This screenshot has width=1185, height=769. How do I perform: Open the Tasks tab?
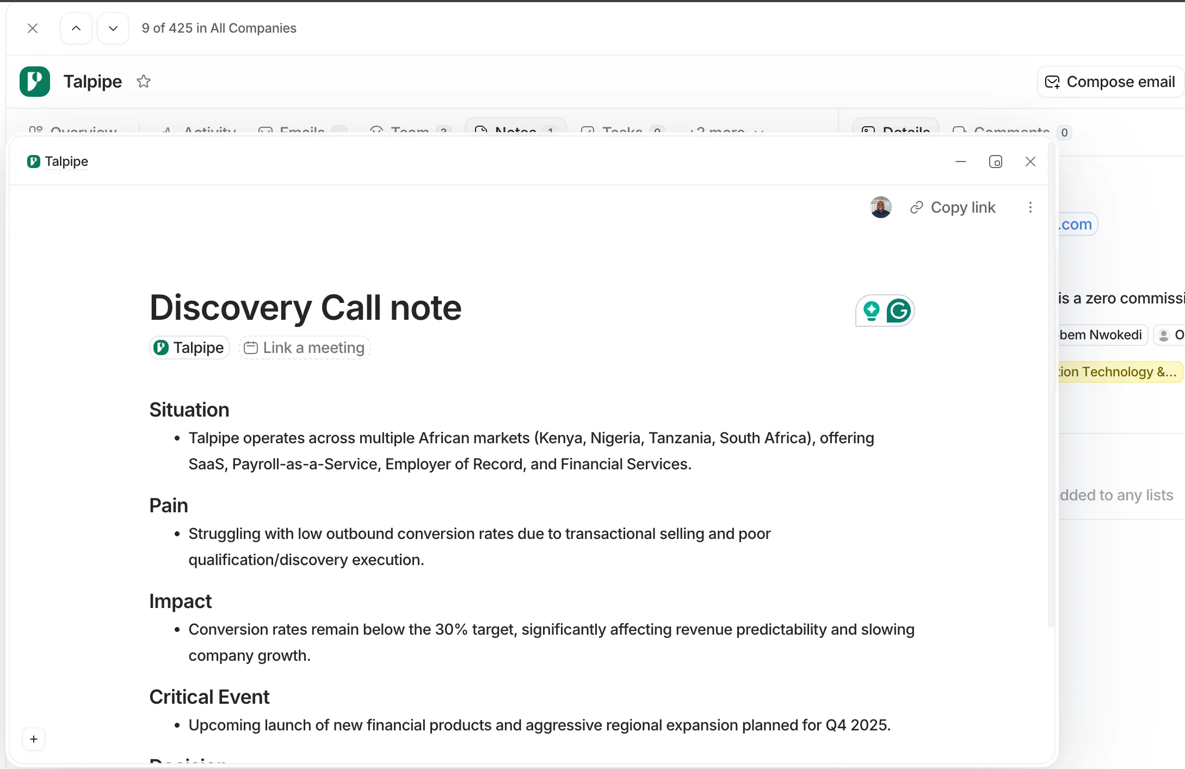coord(622,131)
